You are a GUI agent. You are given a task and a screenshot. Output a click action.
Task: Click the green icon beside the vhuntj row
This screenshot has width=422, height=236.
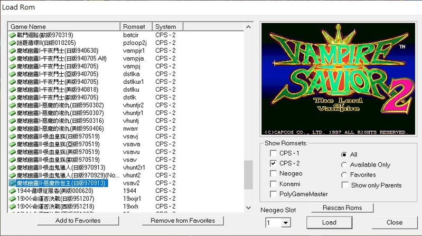pos(12,121)
